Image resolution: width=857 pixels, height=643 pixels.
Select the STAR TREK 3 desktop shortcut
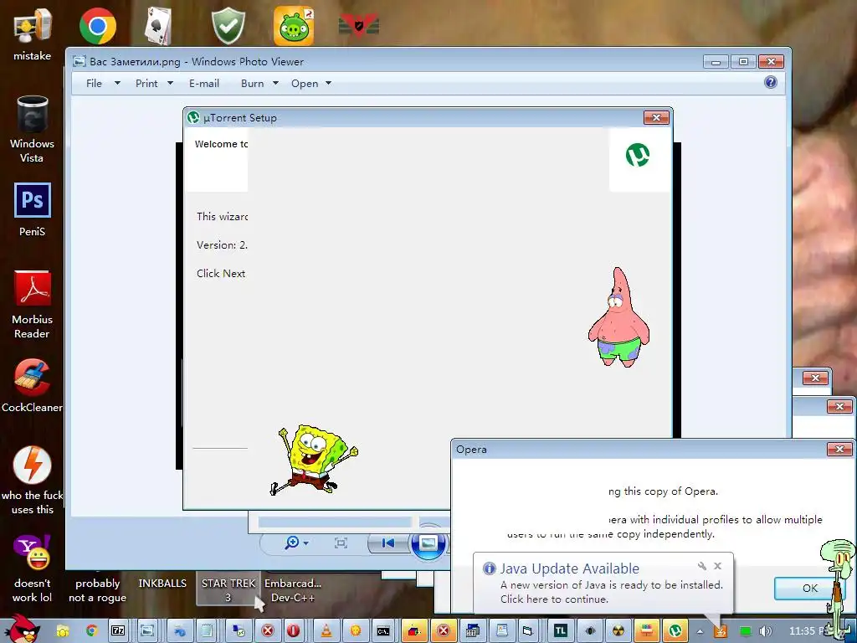point(228,590)
